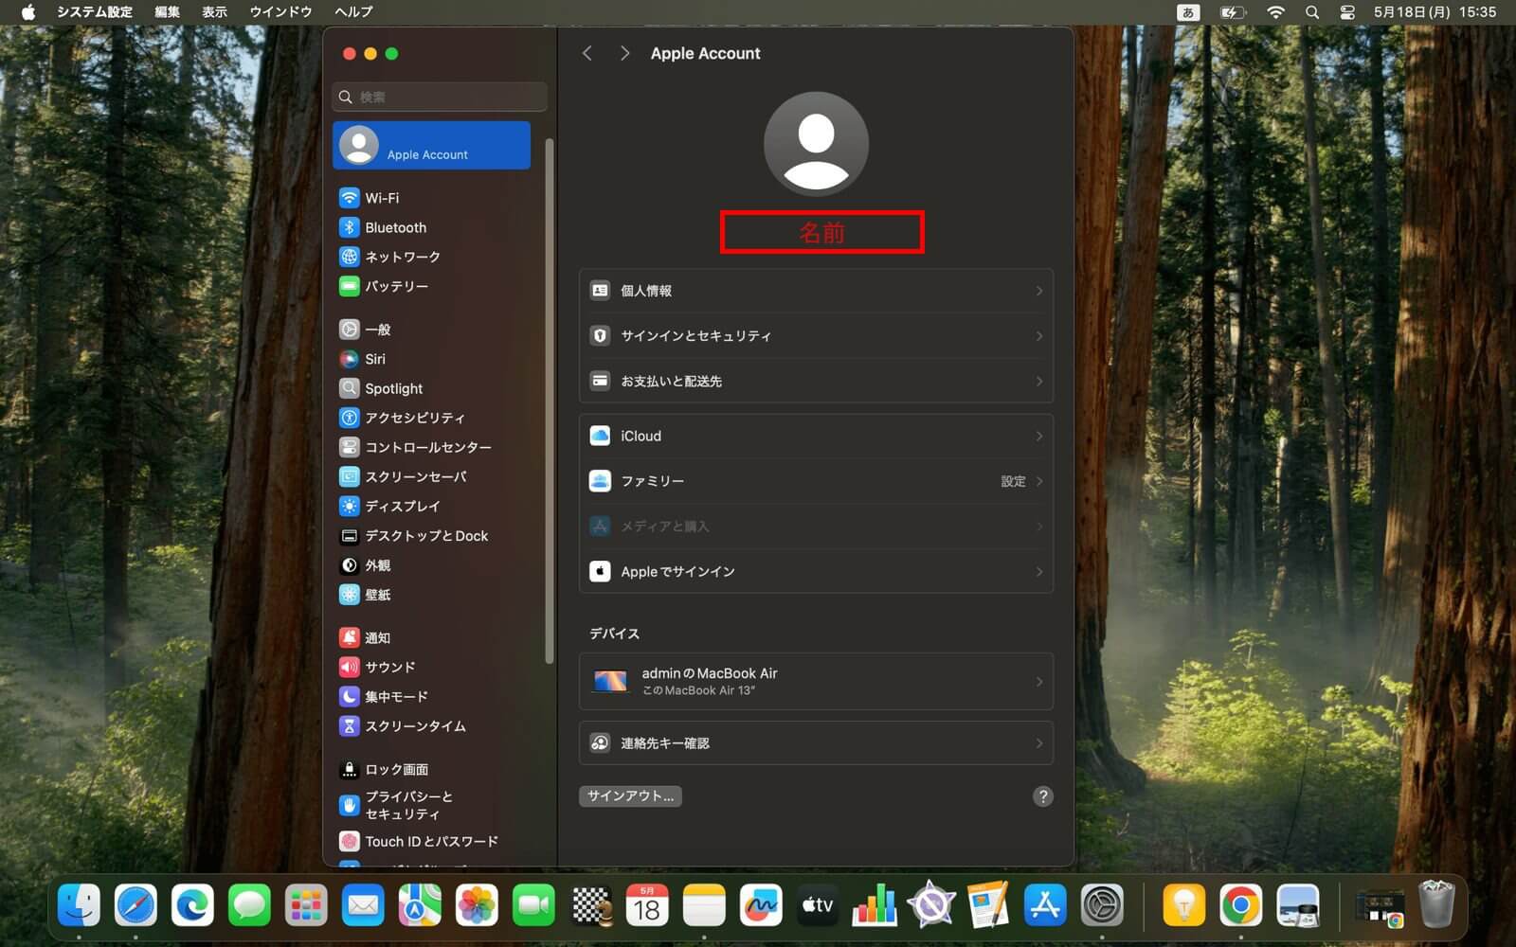Open アクセシビリティ settings in sidebar

coord(432,418)
